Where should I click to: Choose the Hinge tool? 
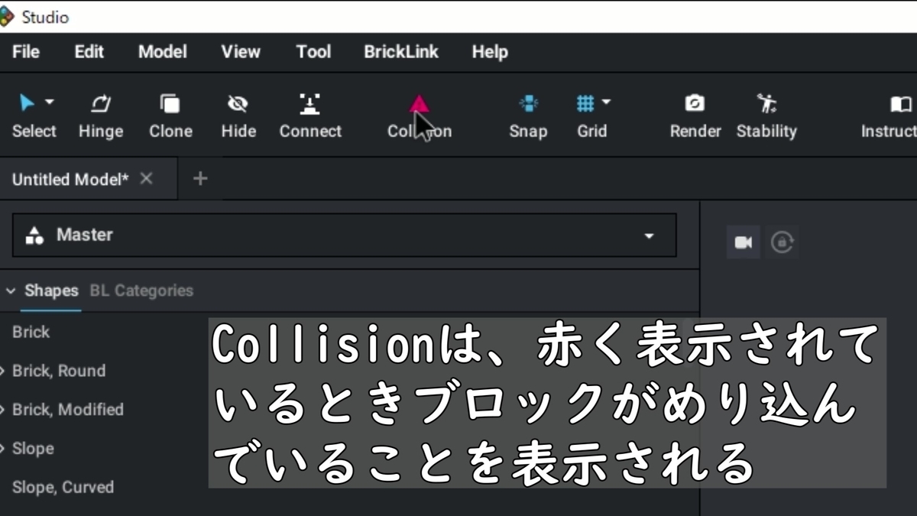coord(101,116)
